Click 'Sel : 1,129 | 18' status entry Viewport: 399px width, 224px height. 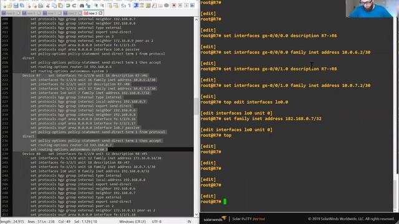pos(85,222)
